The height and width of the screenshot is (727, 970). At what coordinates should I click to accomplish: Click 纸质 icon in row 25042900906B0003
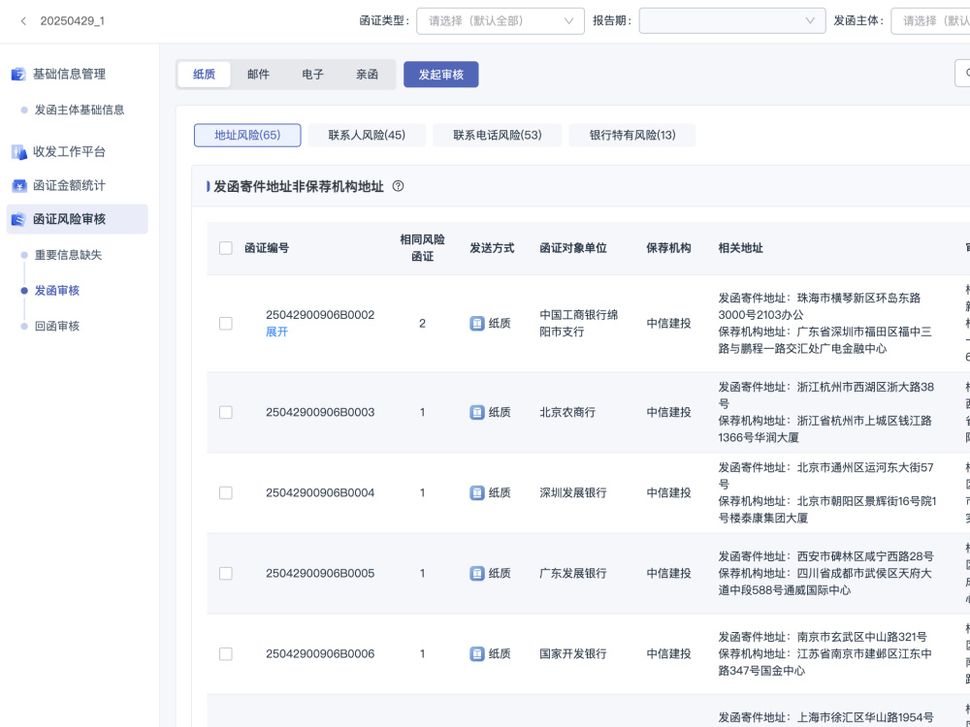(477, 412)
